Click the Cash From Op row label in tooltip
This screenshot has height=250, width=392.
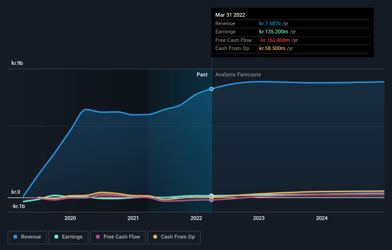pos(232,49)
